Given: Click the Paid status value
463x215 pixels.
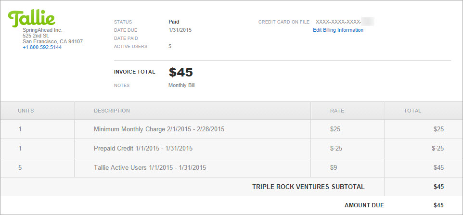Looking at the screenshot, I should click(x=174, y=22).
